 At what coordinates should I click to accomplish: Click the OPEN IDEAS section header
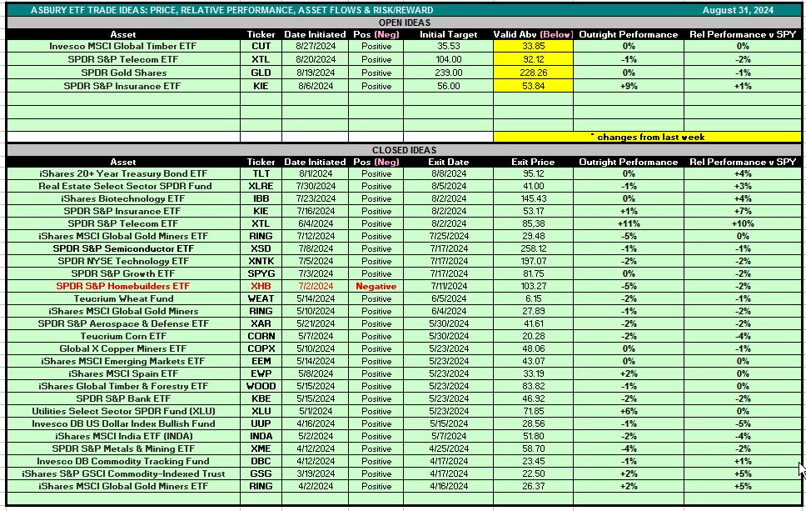point(403,23)
